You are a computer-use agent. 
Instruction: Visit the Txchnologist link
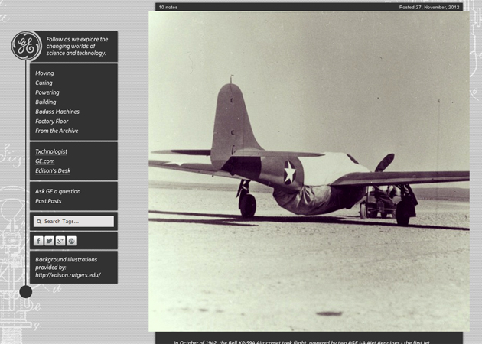[50, 151]
